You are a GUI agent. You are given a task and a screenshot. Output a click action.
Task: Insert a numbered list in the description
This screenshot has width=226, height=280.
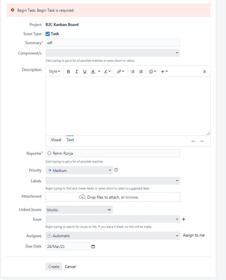(x=140, y=71)
